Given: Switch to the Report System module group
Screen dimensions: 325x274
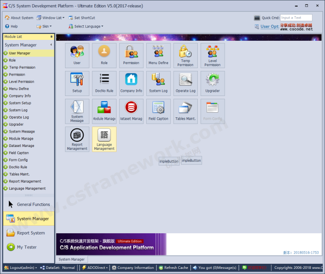Looking at the screenshot, I should pyautogui.click(x=31, y=233).
